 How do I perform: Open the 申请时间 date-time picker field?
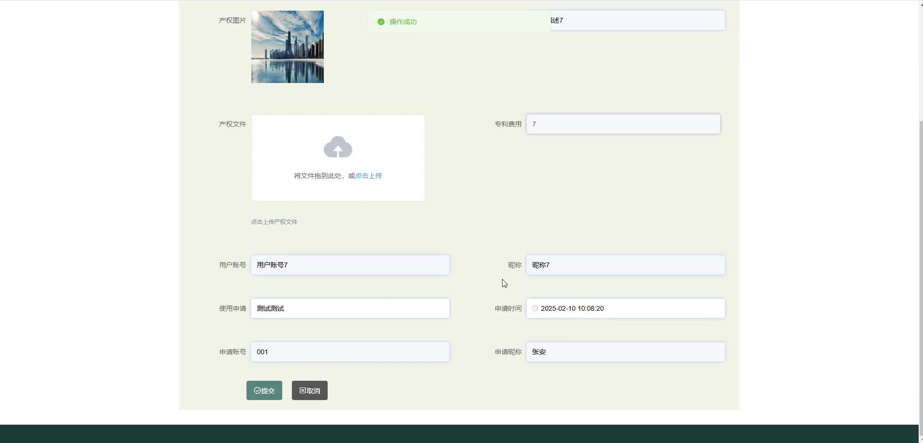[628, 308]
